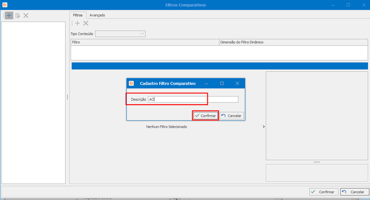The height and width of the screenshot is (200, 370).
Task: Click into the Descrição text field
Action: pos(193,99)
